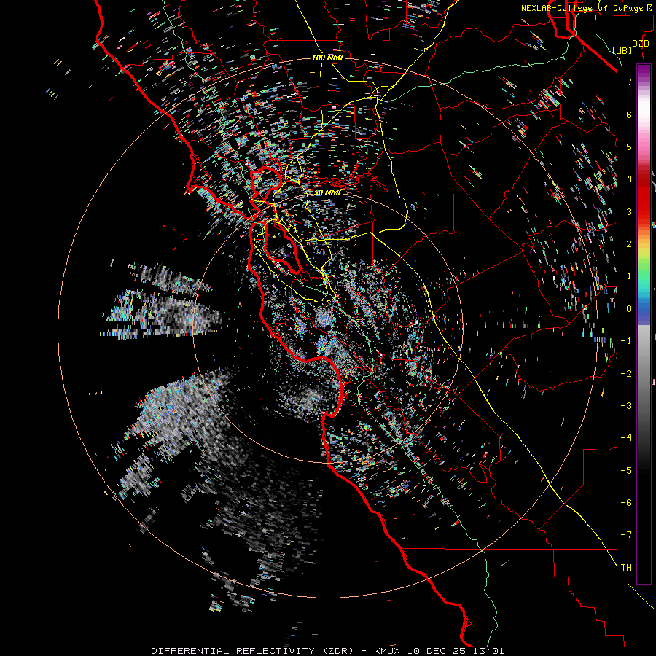
Task: Select the -7 dB tick label on the scale
Action: pos(626,535)
